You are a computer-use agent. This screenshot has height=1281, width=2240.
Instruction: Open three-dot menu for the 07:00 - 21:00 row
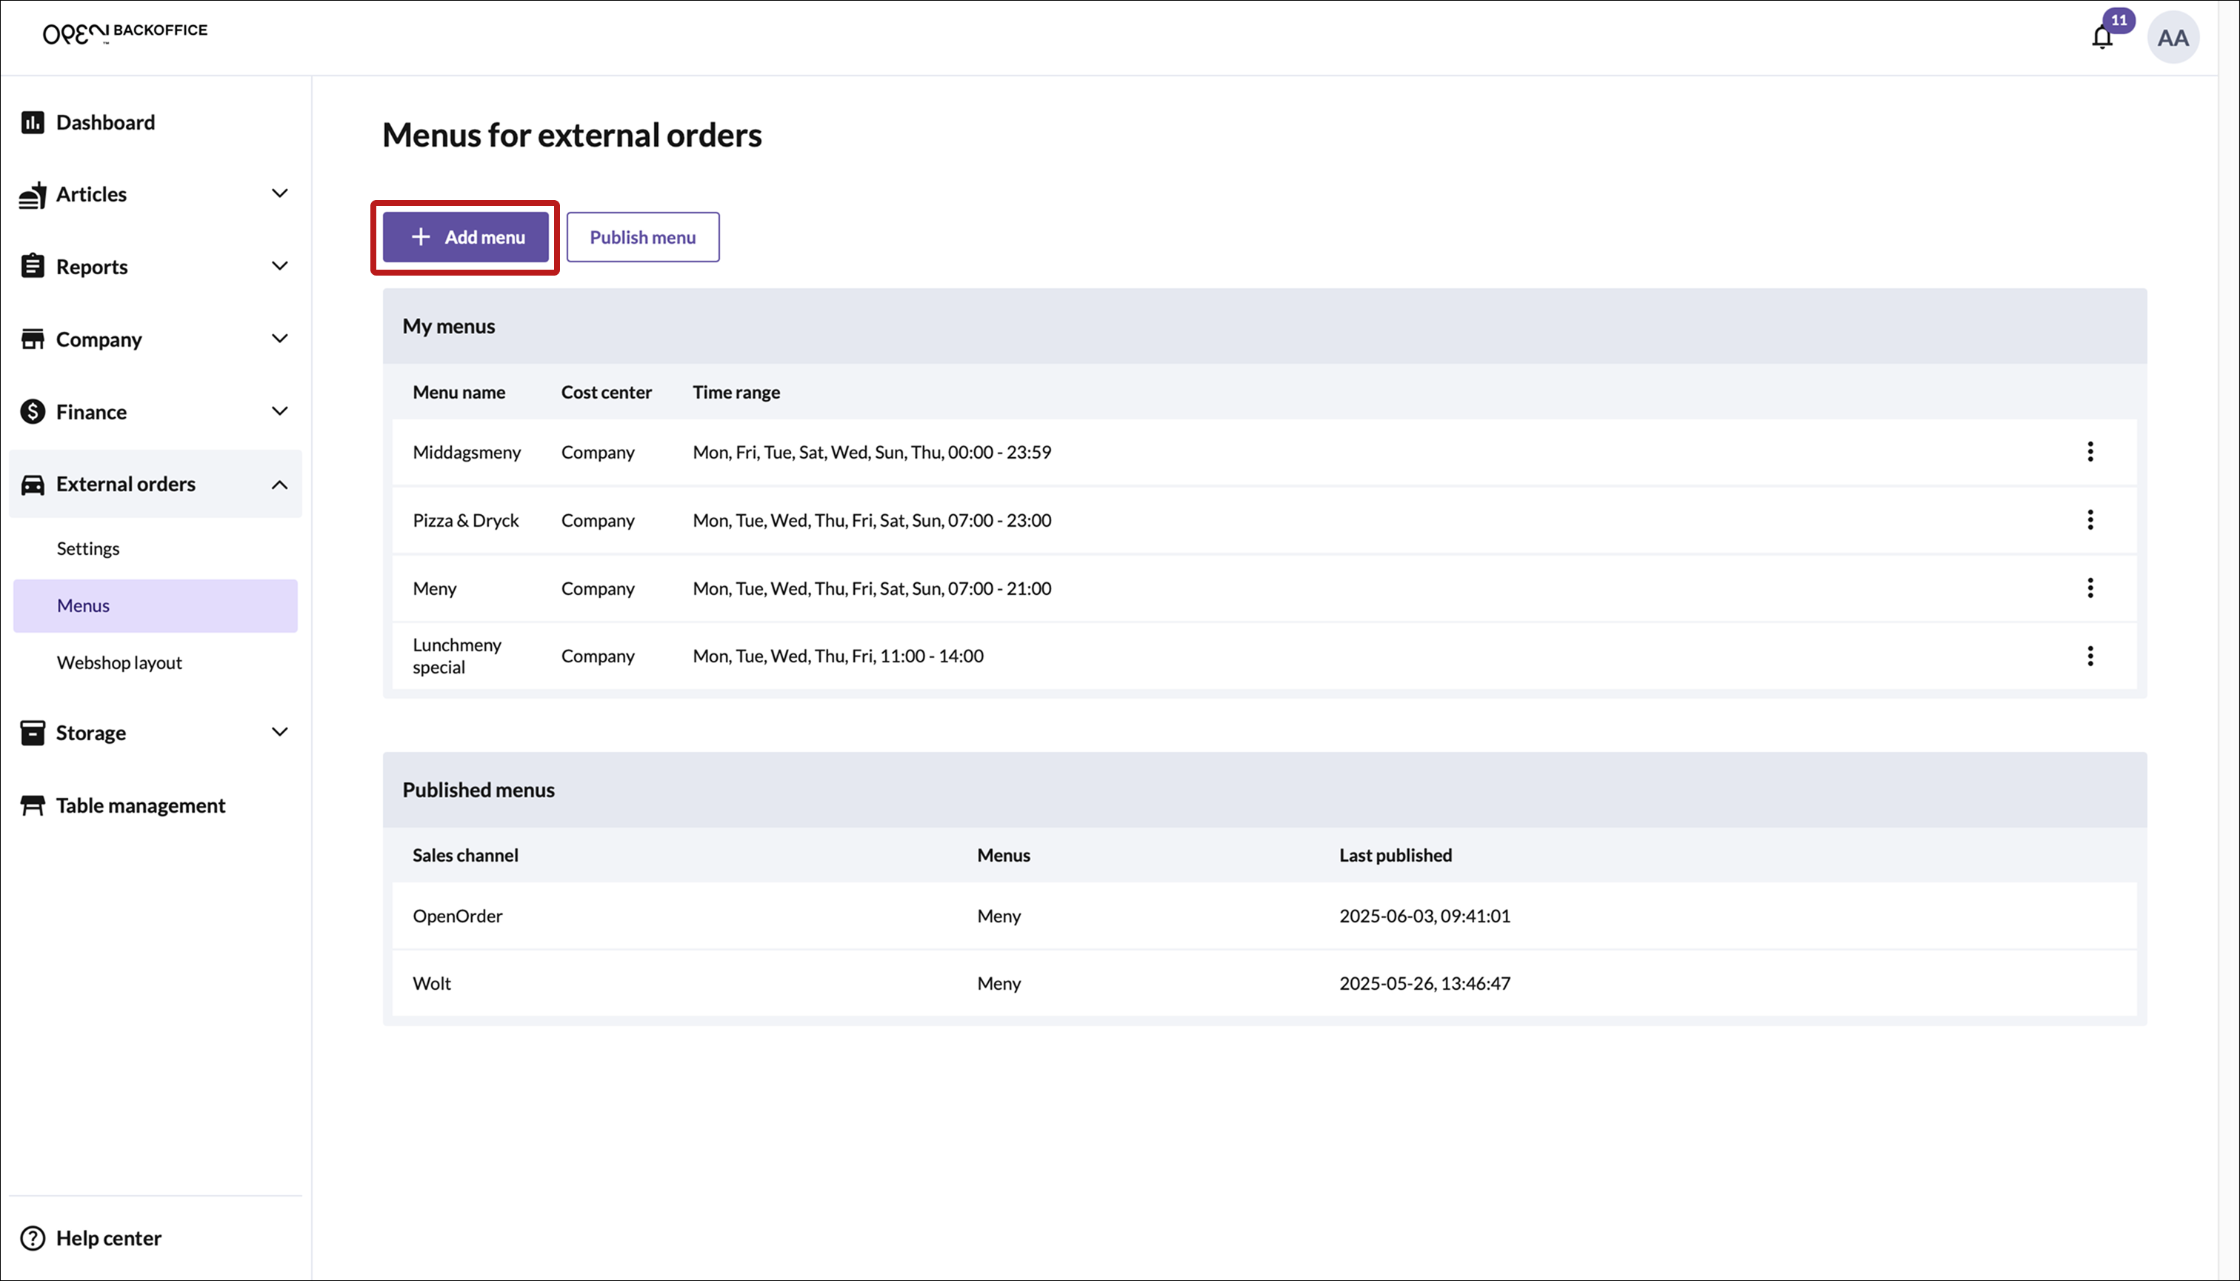[x=2090, y=588]
